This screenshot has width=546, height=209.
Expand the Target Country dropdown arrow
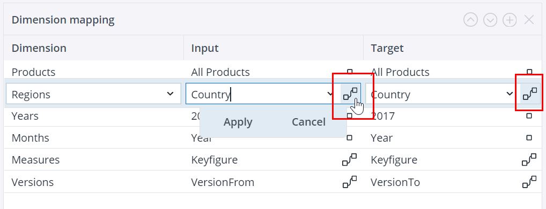click(510, 94)
